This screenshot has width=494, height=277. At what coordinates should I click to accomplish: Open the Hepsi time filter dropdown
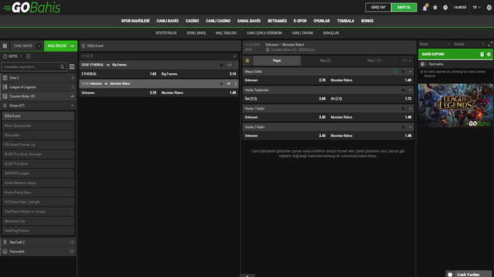click(x=13, y=56)
